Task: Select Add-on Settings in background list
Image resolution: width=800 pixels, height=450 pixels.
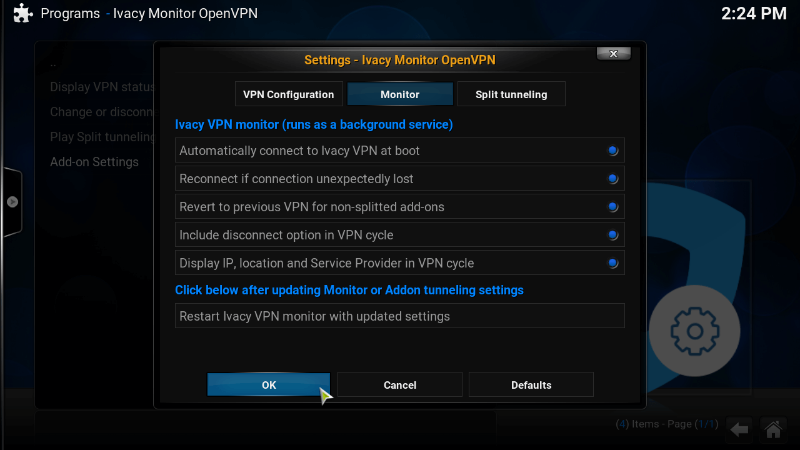Action: 94,162
